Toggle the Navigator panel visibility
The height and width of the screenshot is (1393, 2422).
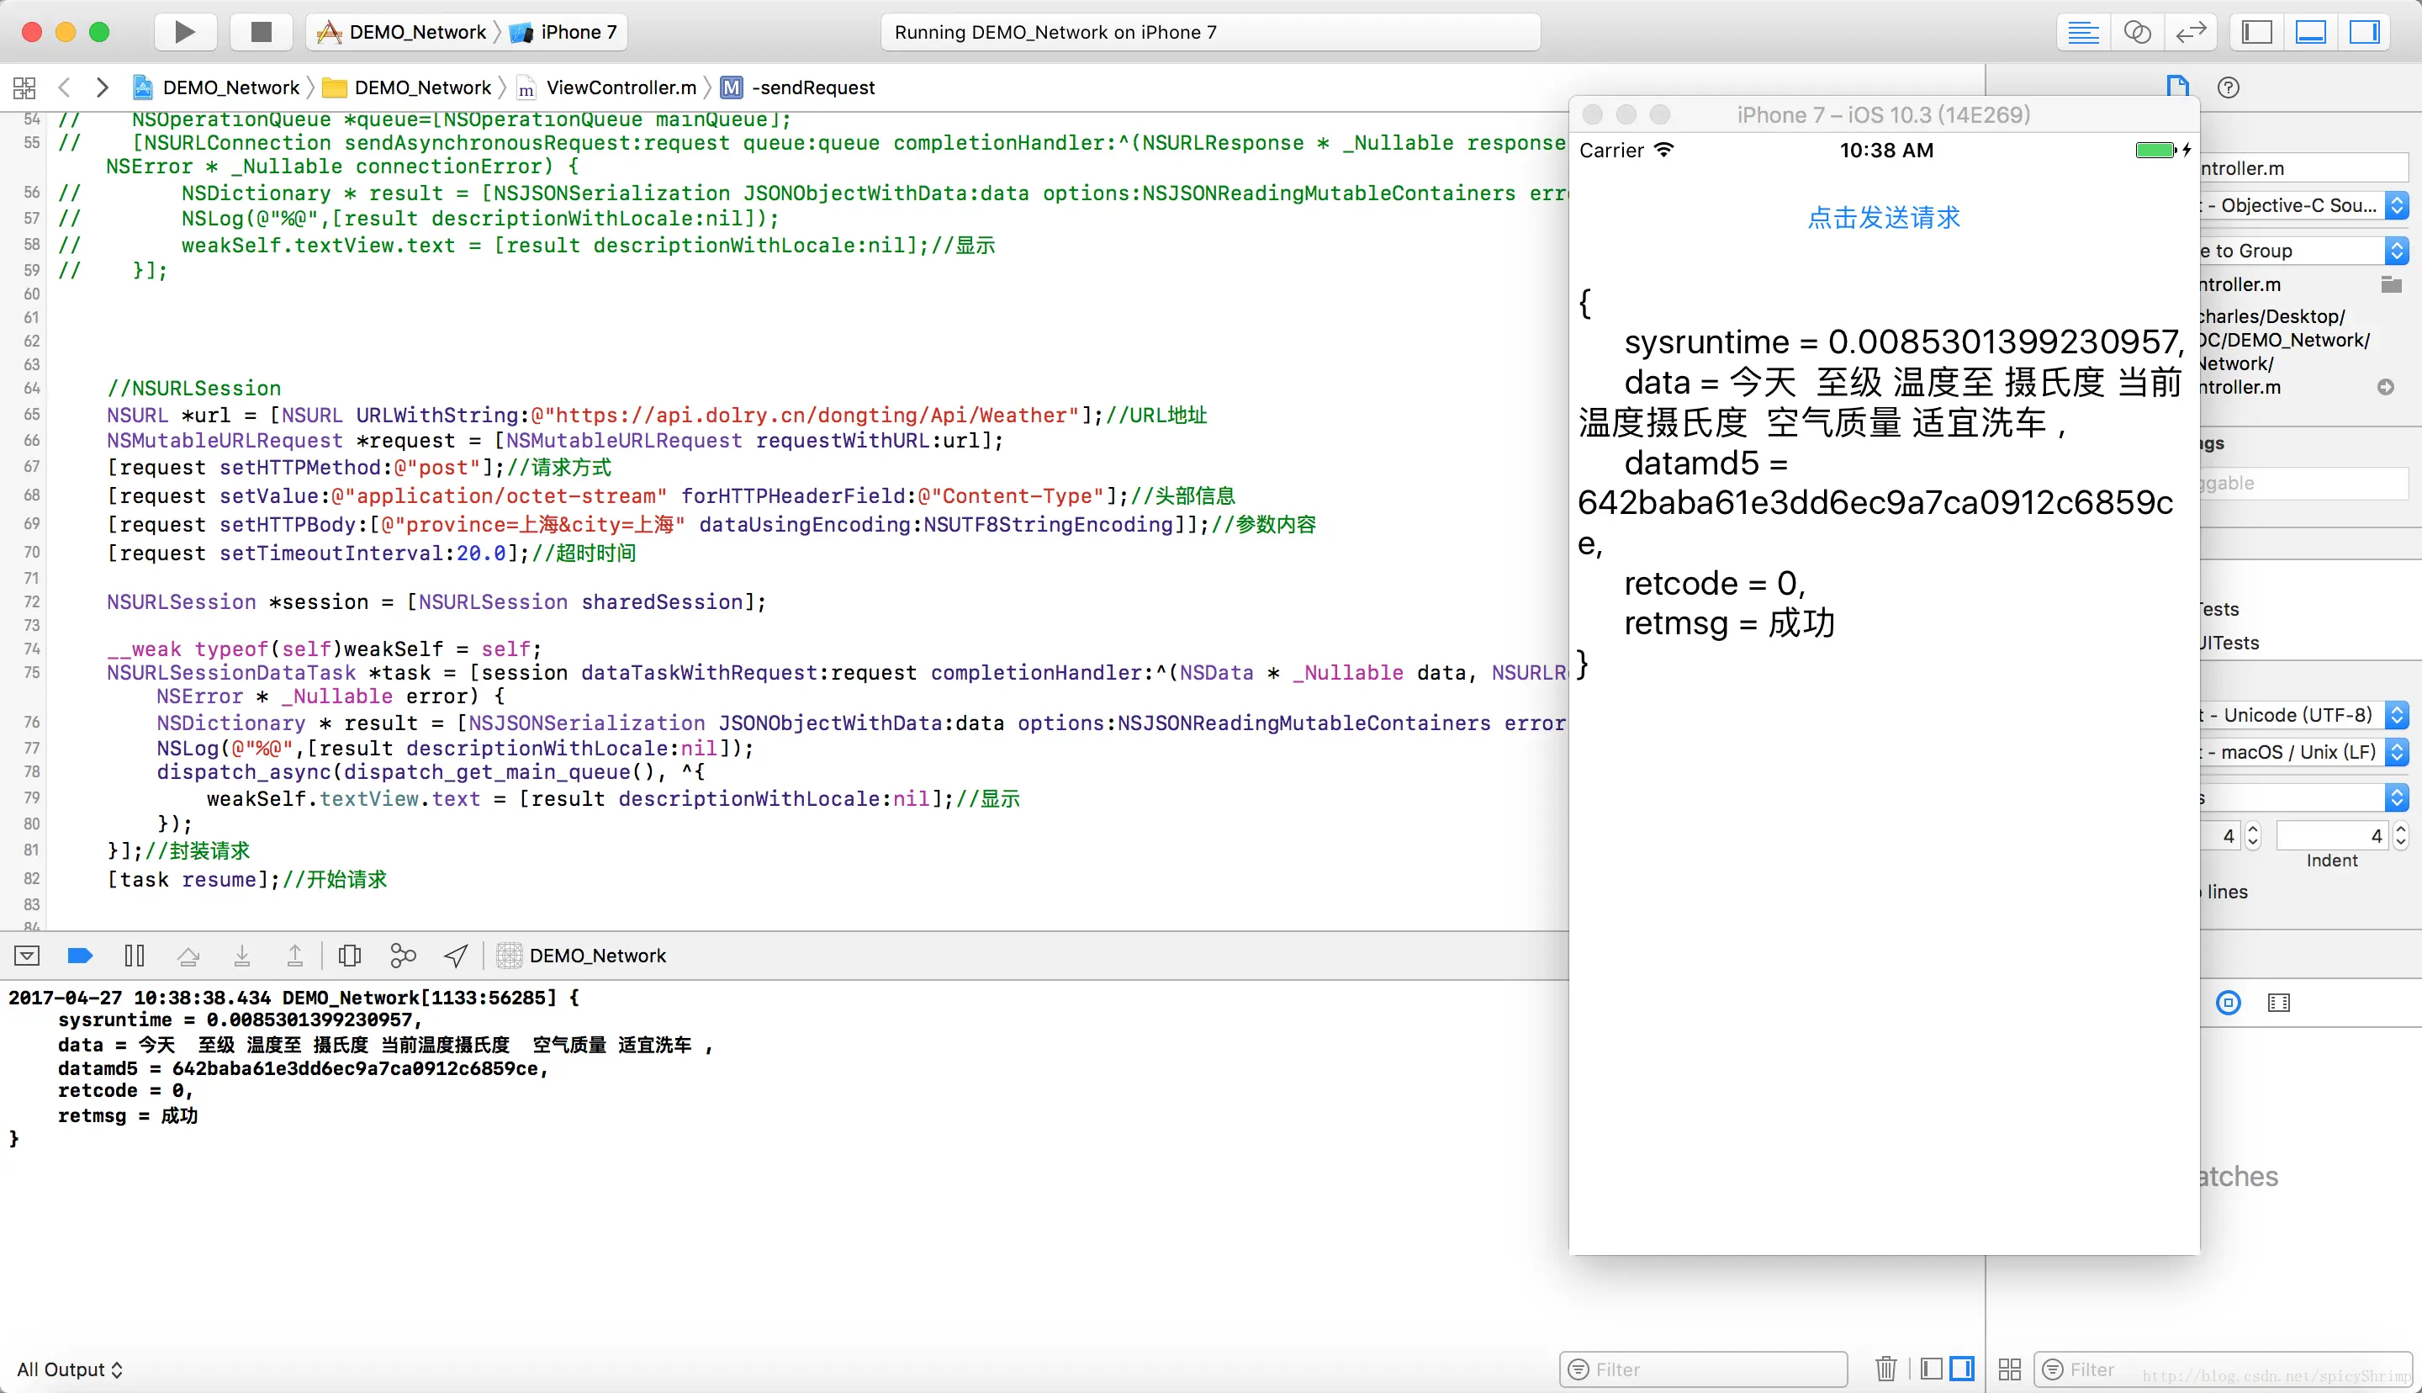pyautogui.click(x=2256, y=32)
